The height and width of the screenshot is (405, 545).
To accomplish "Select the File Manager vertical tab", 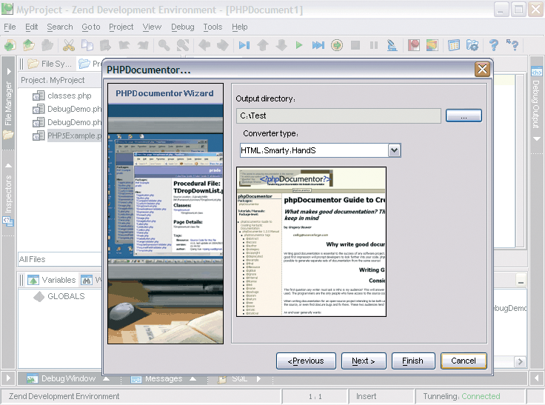I will (8, 103).
